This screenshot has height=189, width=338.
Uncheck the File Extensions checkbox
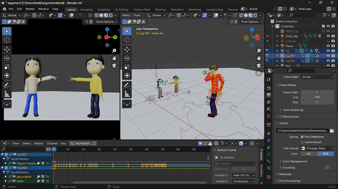coord(302,137)
